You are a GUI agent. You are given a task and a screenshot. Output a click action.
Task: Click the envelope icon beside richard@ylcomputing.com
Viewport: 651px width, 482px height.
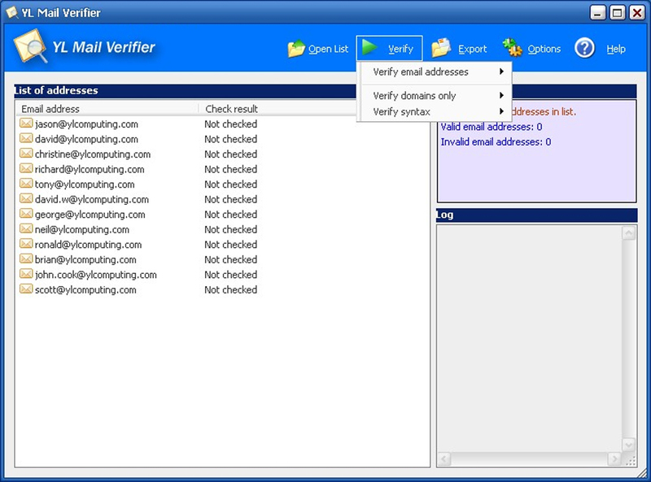26,168
